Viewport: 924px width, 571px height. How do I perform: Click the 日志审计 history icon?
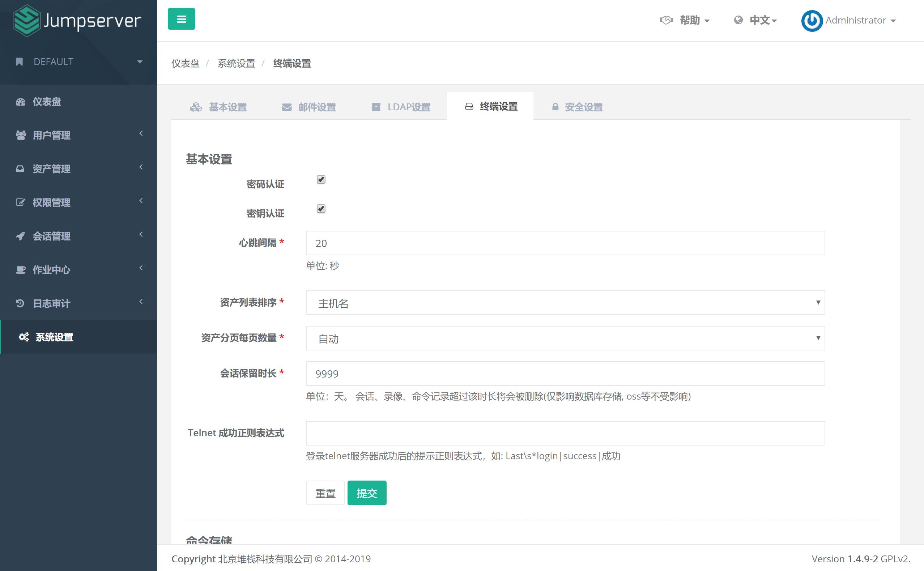[20, 303]
